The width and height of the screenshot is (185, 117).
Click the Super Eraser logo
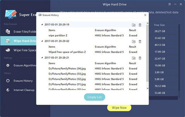(x=11, y=14)
